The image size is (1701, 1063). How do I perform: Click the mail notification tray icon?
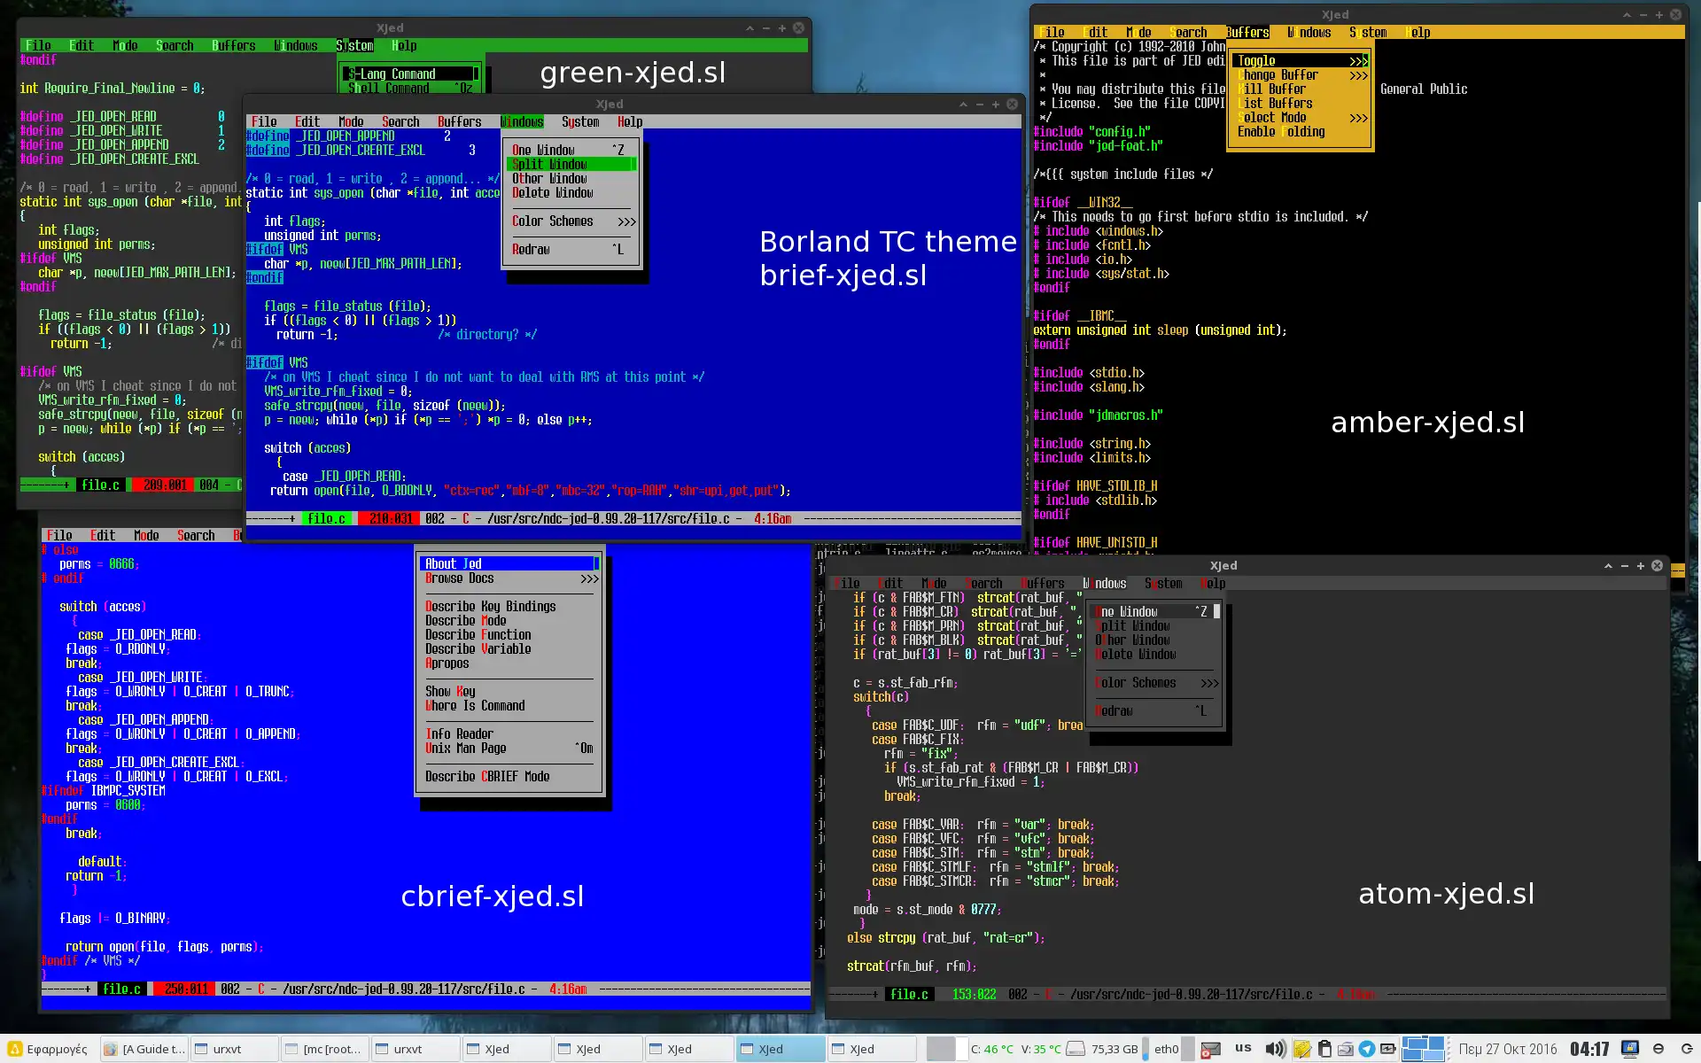point(1210,1049)
